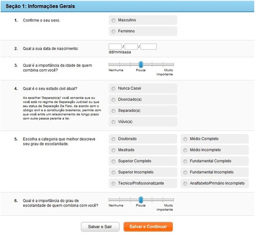Select Tecnico/Profissionalizante option
The image size is (257, 235).
[x=113, y=183]
